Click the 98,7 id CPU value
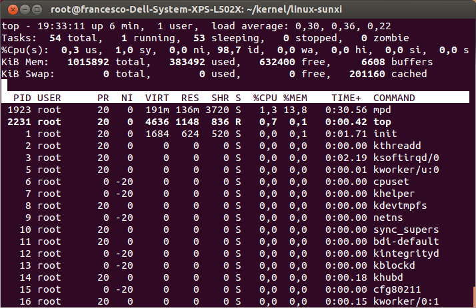476x308 pixels. pos(229,51)
